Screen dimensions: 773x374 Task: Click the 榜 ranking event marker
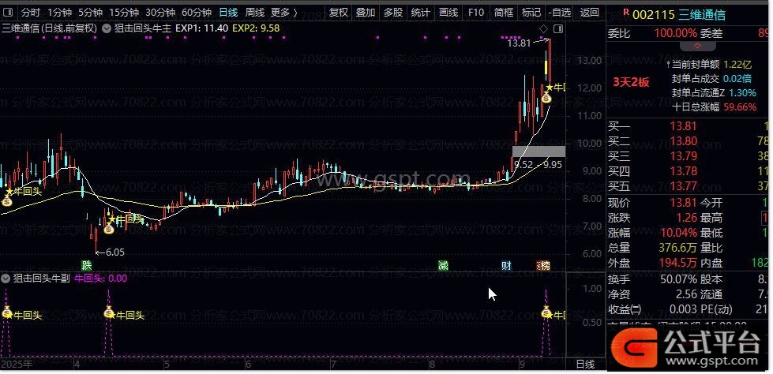point(543,264)
